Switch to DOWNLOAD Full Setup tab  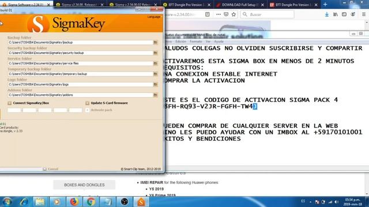pos(240,5)
